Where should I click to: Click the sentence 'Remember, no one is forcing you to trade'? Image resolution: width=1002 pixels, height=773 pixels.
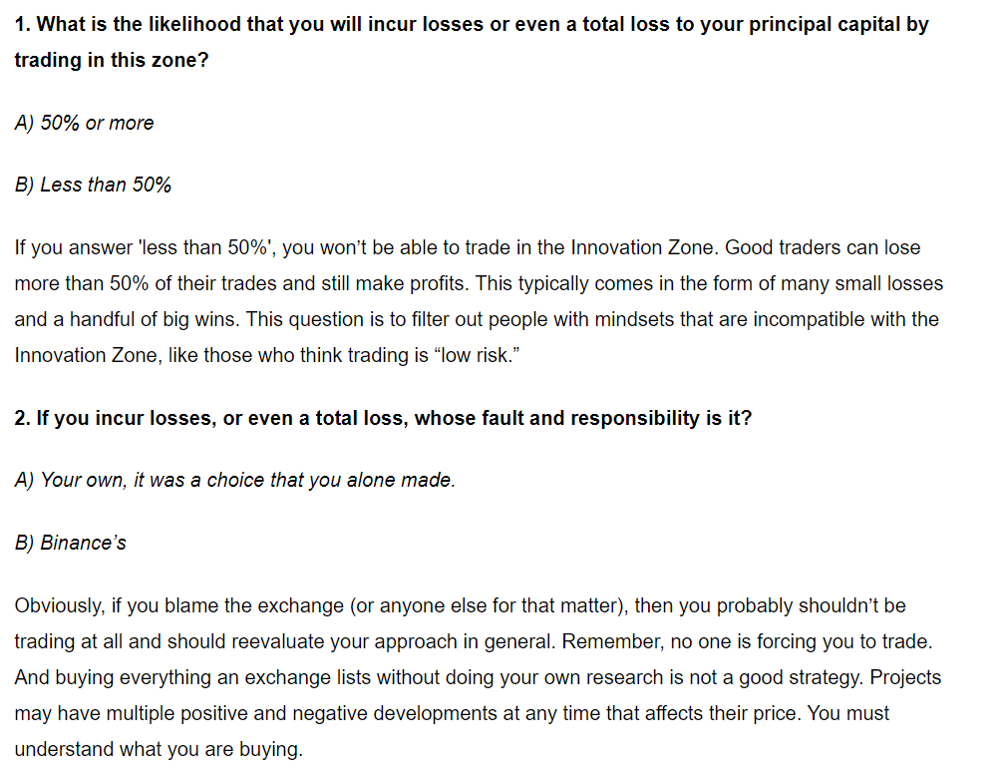(x=747, y=641)
